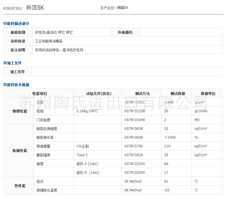Click the 测试数据 column header

click(178, 94)
